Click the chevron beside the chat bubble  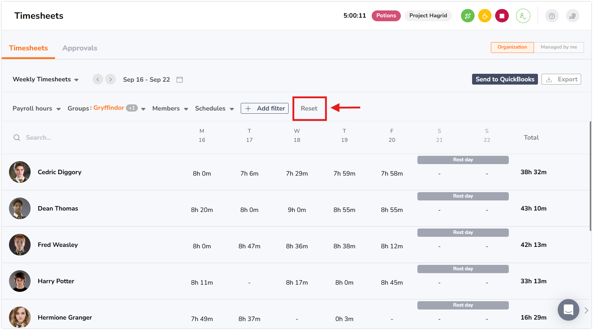click(586, 310)
